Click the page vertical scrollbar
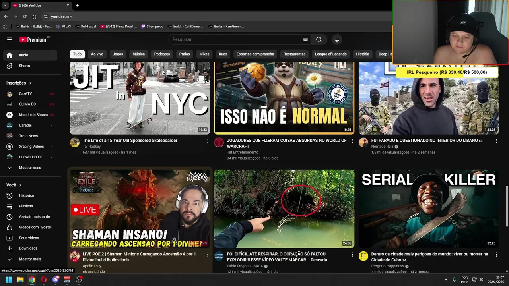 (x=507, y=206)
